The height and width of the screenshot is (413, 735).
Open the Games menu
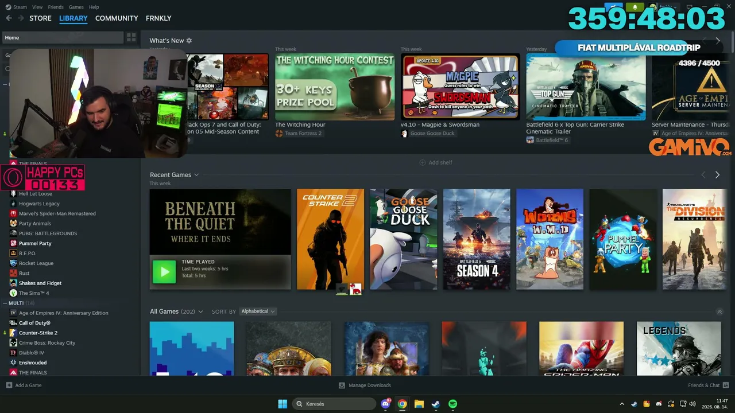(76, 7)
